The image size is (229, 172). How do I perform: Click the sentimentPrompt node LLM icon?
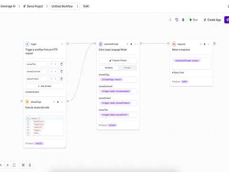point(101,44)
